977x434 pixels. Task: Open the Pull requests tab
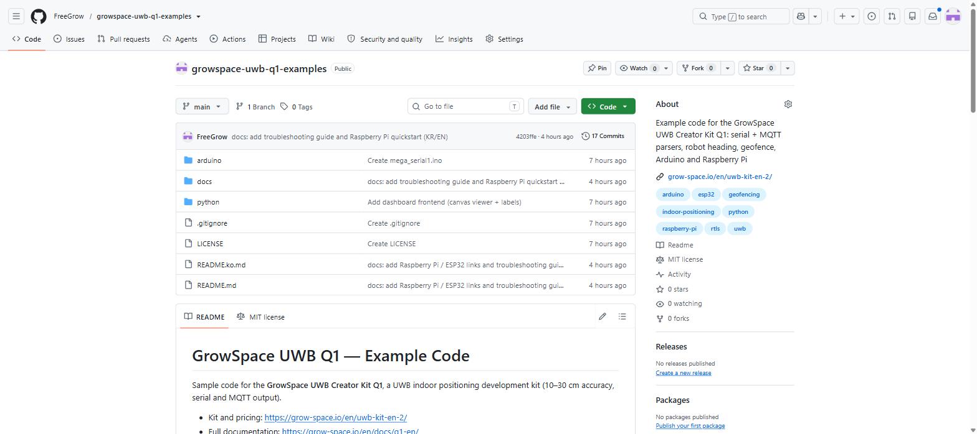[123, 39]
